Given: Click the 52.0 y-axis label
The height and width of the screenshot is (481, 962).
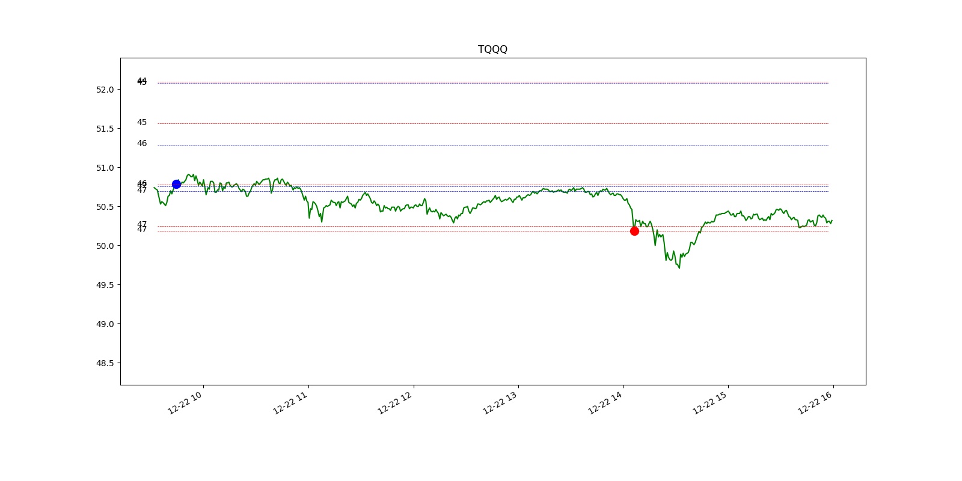Looking at the screenshot, I should coord(105,90).
